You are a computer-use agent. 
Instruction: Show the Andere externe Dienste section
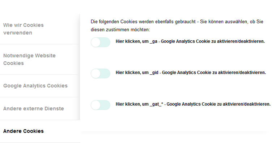coord(40,109)
